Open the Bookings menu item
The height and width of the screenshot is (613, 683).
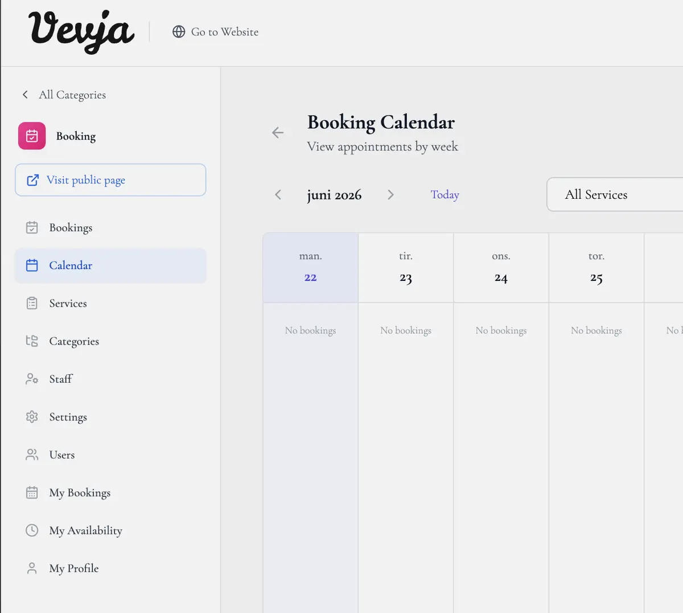[x=110, y=228]
